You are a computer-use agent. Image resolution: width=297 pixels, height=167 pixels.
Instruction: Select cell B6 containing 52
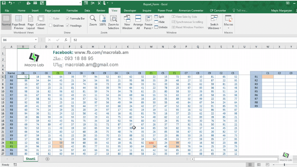(23, 77)
